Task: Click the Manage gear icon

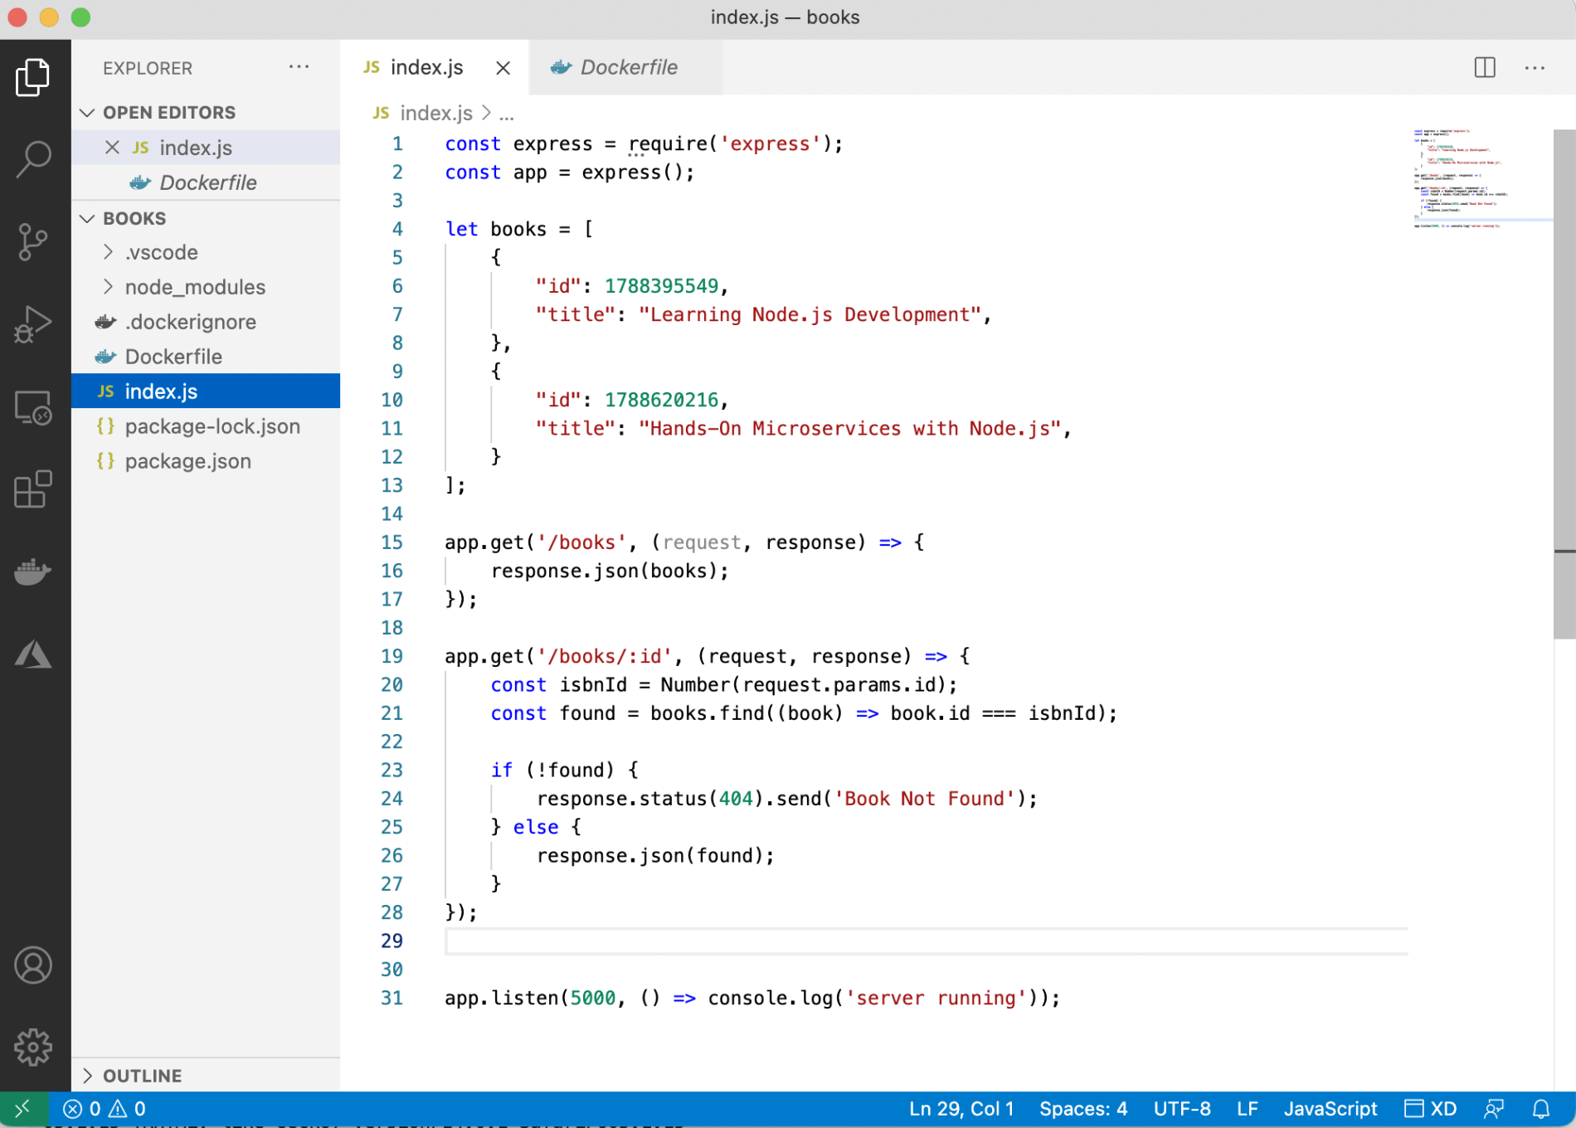Action: point(33,1047)
